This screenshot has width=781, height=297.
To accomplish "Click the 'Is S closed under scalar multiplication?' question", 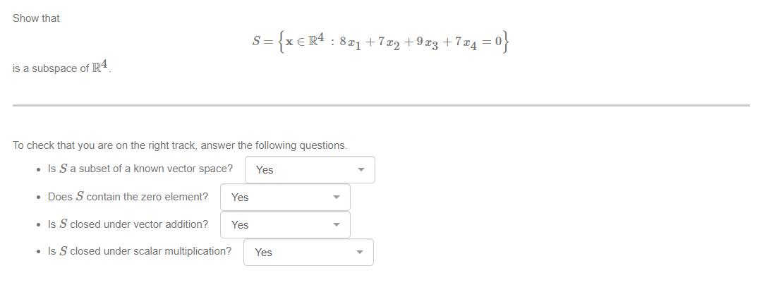I will click(140, 251).
